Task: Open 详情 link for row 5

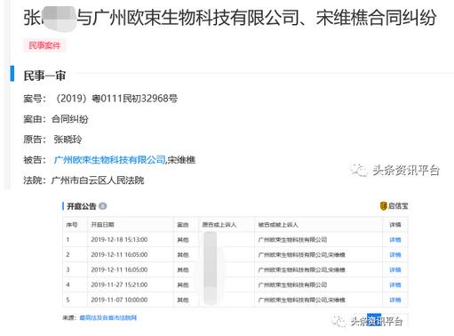Action: [395, 300]
